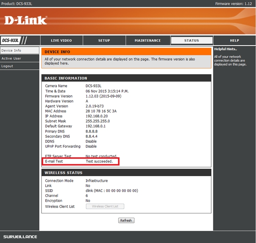
Task: Click the Wireless Client List button
Action: click(105, 206)
